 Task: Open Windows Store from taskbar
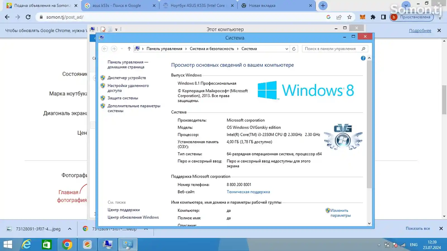click(x=47, y=245)
